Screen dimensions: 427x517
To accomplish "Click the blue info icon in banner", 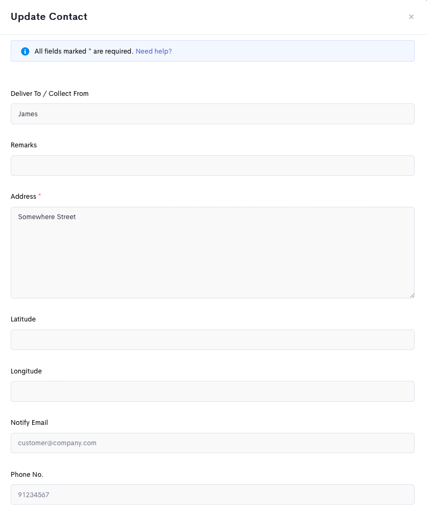I will coord(25,51).
